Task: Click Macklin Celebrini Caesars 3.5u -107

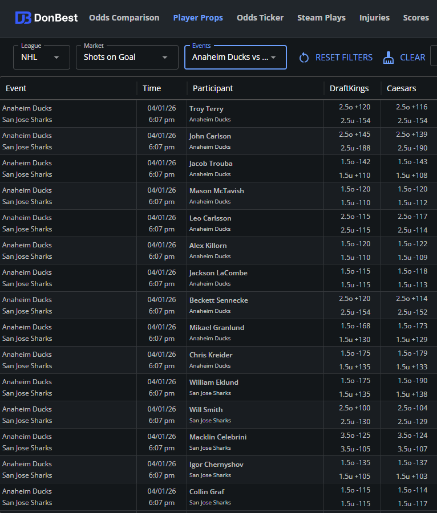Action: pyautogui.click(x=412, y=449)
